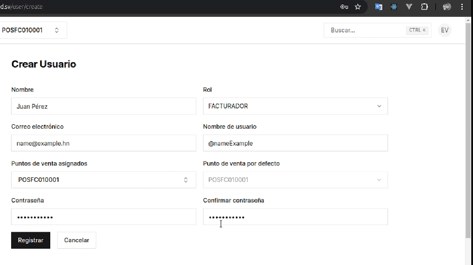Open the Vue DevTools extension icon
473x265 pixels.
tap(409, 7)
